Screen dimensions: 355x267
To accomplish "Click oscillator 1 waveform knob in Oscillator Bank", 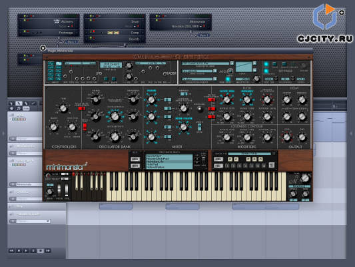I will tap(133, 99).
